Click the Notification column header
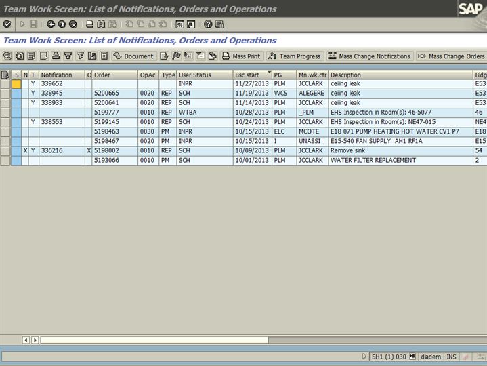487x366 pixels. (61, 75)
